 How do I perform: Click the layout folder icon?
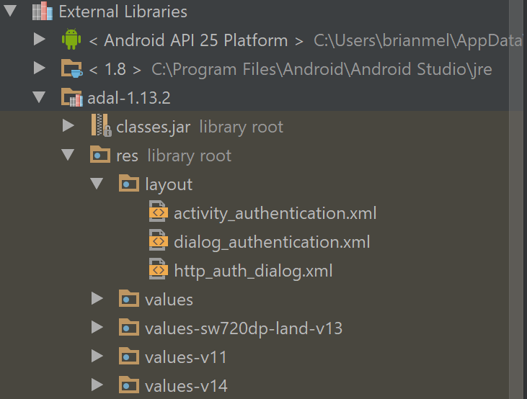pos(129,184)
